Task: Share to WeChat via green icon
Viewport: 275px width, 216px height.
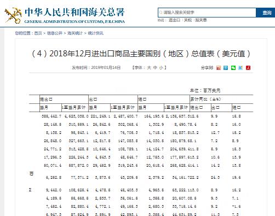Action: (x=233, y=68)
